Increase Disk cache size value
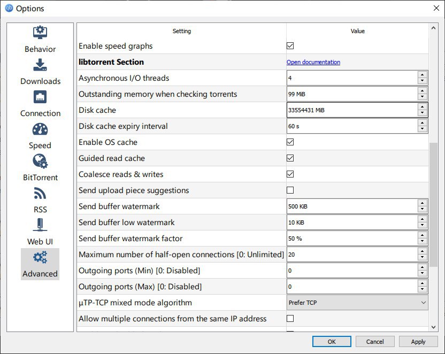445x354 pixels. (423, 106)
